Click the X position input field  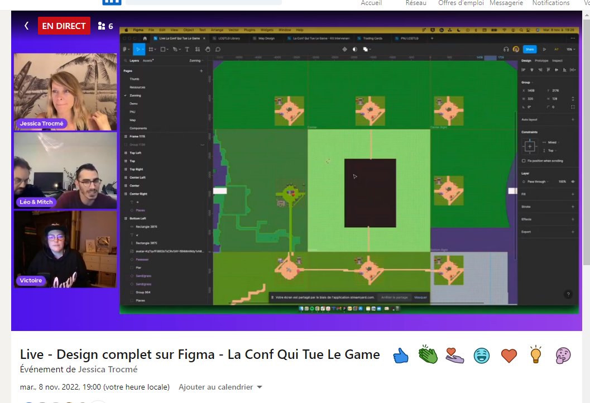(x=532, y=90)
